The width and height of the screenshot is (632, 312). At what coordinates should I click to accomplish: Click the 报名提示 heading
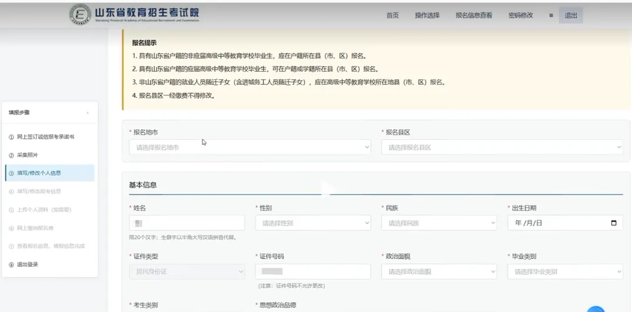tap(145, 43)
